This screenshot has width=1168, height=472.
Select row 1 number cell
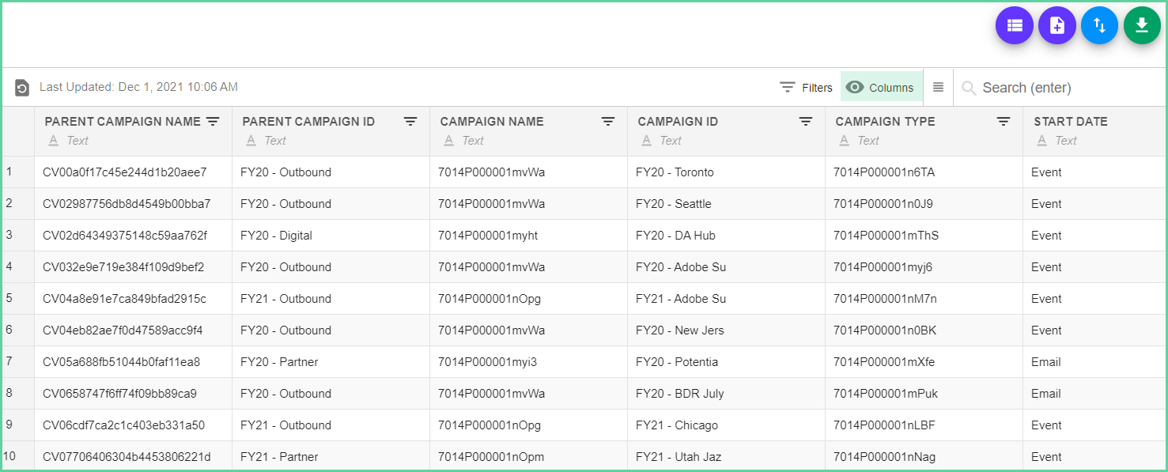point(17,172)
